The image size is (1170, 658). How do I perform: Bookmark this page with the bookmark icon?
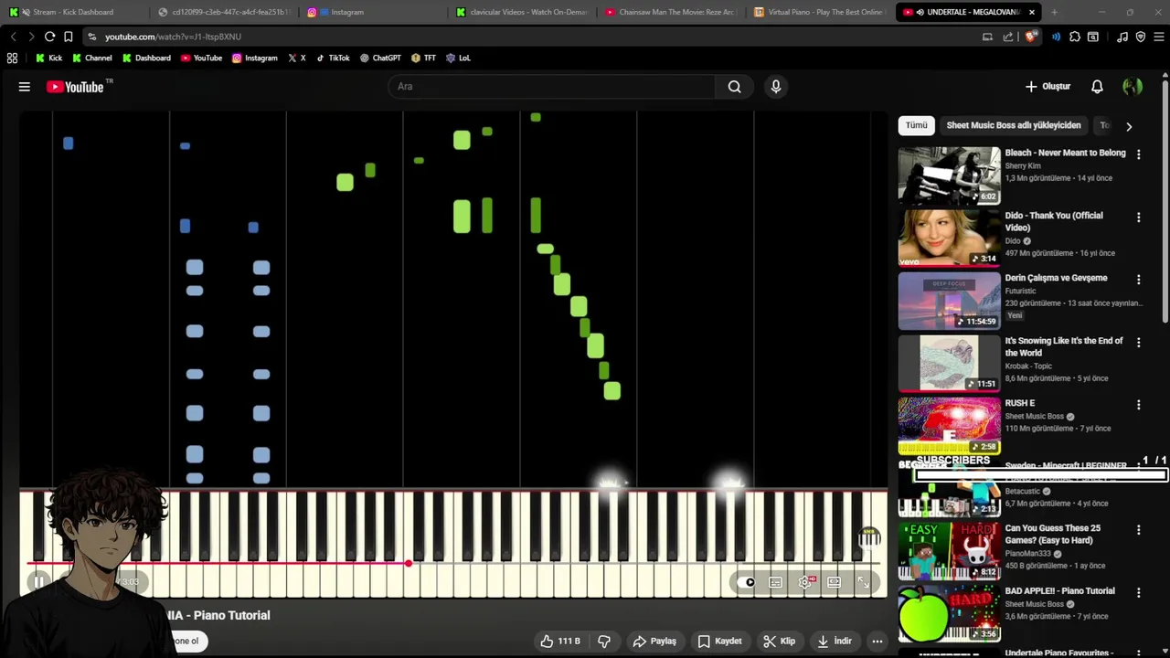[x=69, y=37]
